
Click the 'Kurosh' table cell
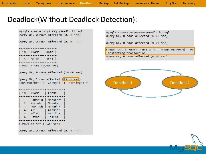(x=36, y=103)
